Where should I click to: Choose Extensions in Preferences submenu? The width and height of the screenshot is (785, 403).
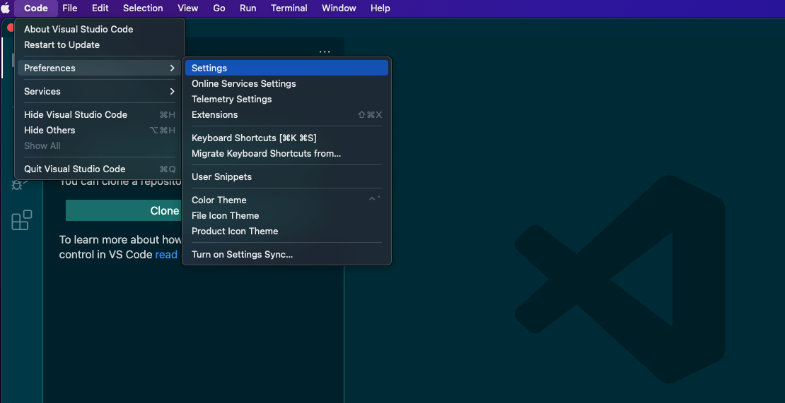[286, 115]
